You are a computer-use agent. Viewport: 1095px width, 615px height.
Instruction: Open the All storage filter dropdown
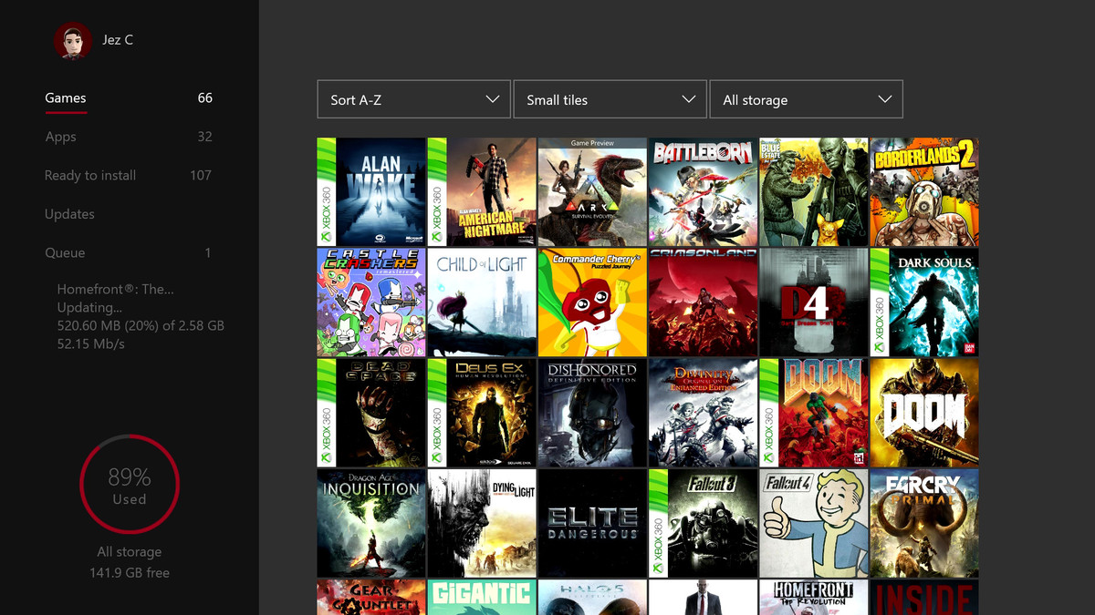point(806,98)
